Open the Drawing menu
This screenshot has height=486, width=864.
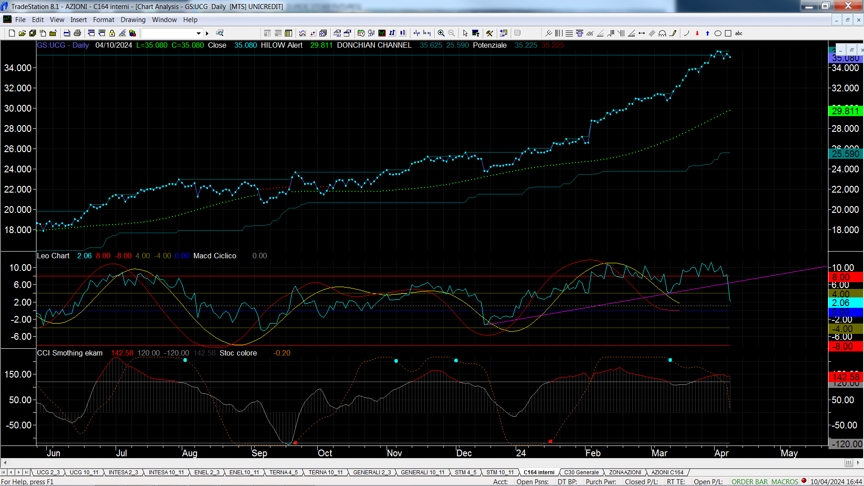(x=133, y=19)
